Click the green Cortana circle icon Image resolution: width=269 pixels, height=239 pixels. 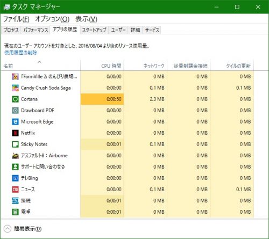click(x=15, y=99)
